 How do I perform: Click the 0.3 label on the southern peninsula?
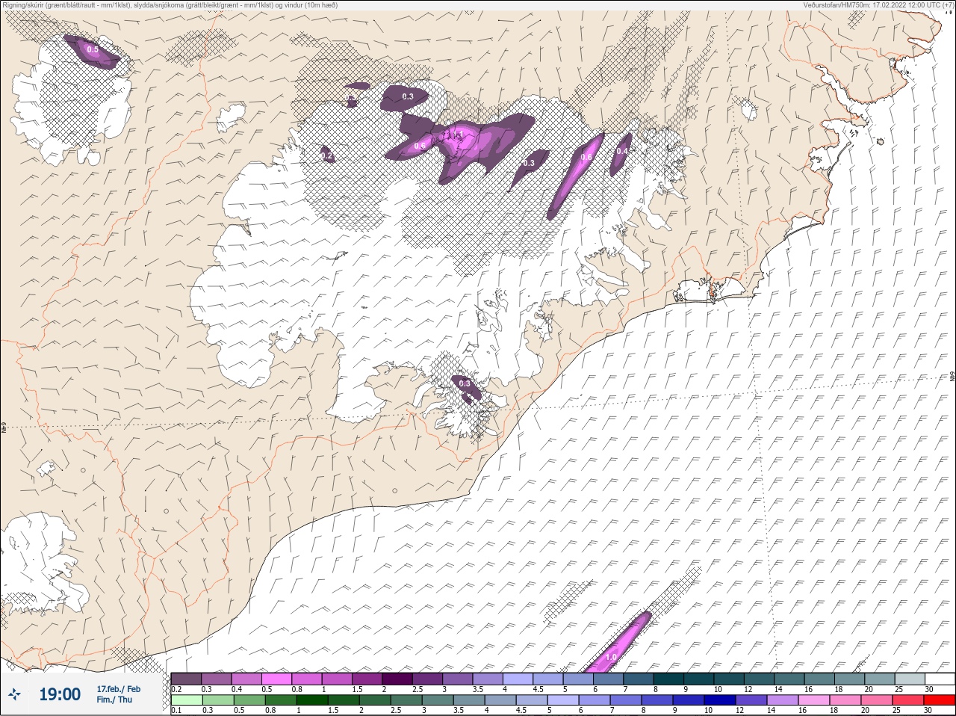[465, 383]
